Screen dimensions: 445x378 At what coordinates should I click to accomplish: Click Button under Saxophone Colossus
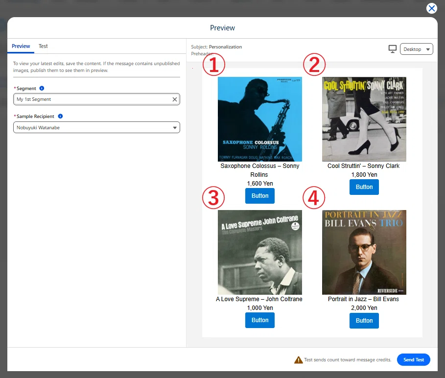(259, 196)
